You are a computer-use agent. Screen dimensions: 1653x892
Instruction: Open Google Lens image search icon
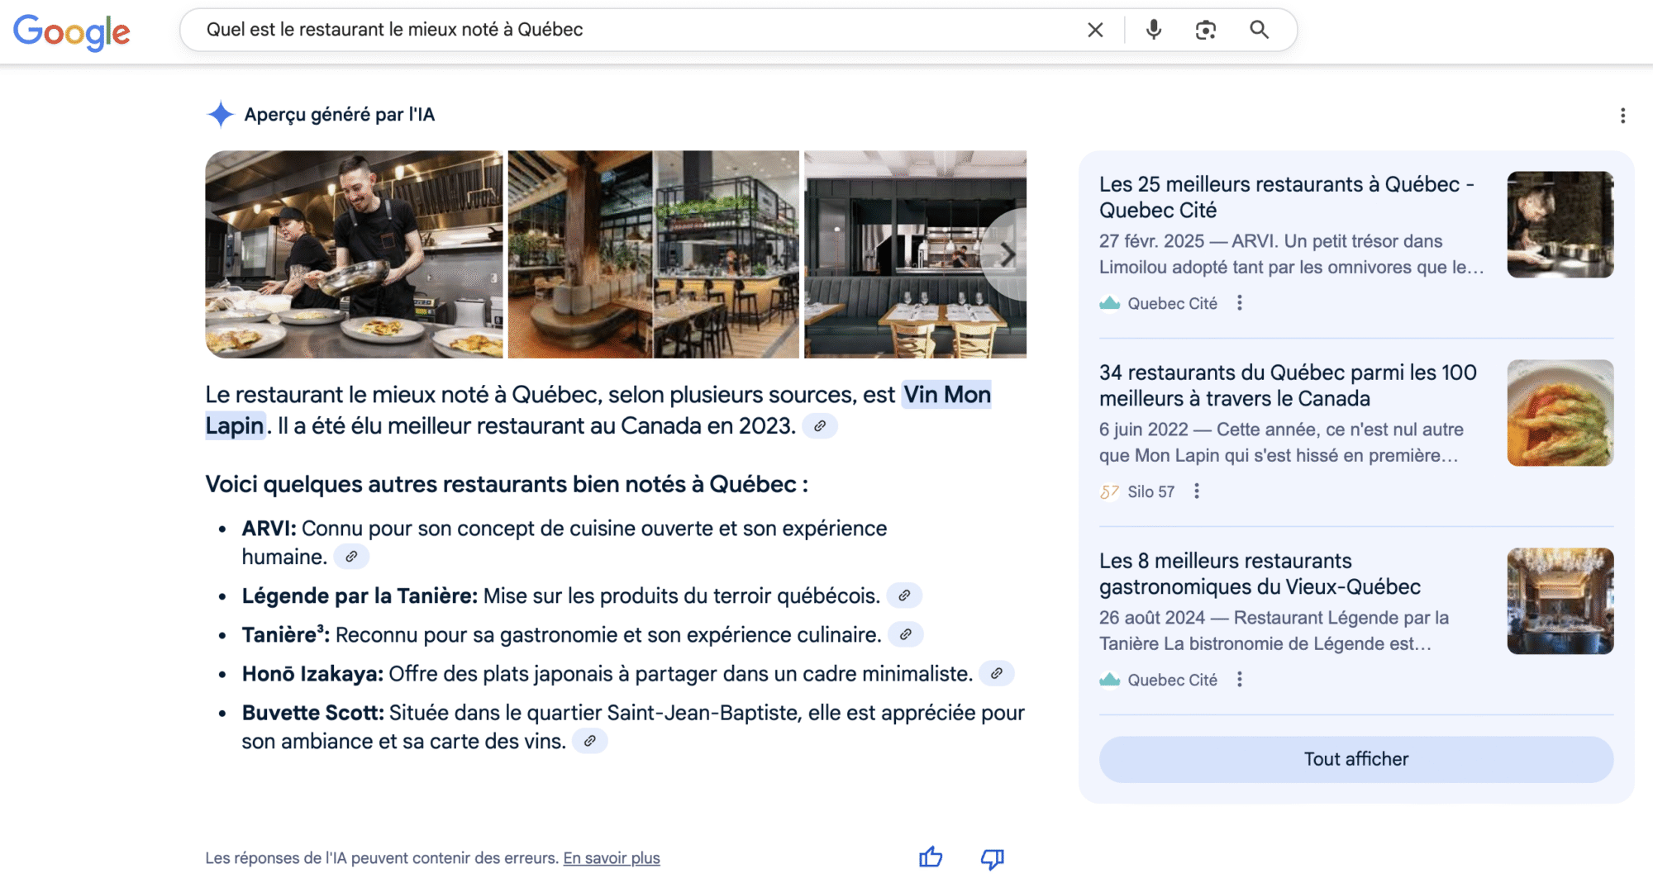coord(1206,30)
